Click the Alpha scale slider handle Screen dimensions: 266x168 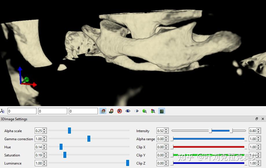pyautogui.click(x=69, y=131)
